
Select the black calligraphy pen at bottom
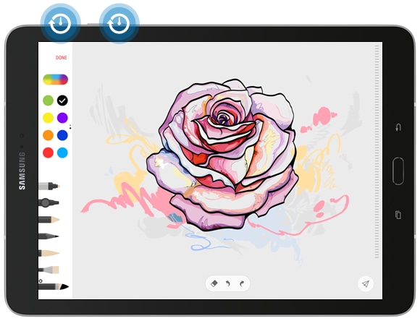coord(54,287)
